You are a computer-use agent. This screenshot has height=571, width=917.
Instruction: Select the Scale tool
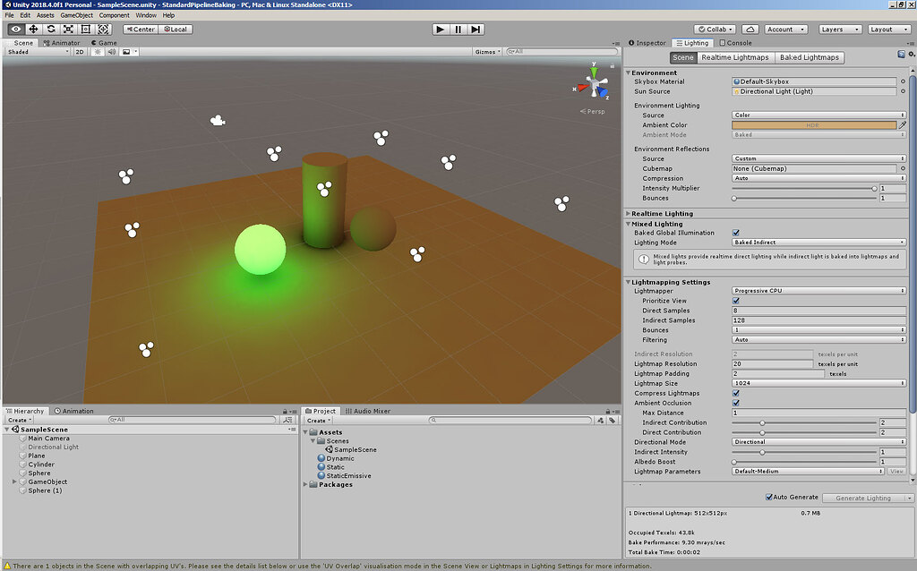[x=68, y=29]
